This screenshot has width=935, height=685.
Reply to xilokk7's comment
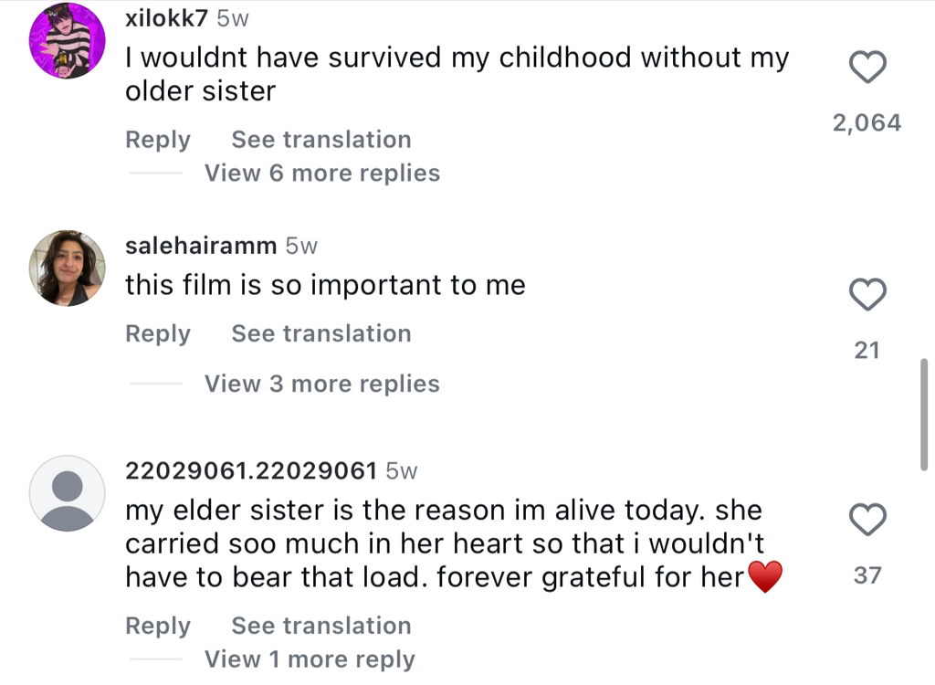(x=158, y=140)
